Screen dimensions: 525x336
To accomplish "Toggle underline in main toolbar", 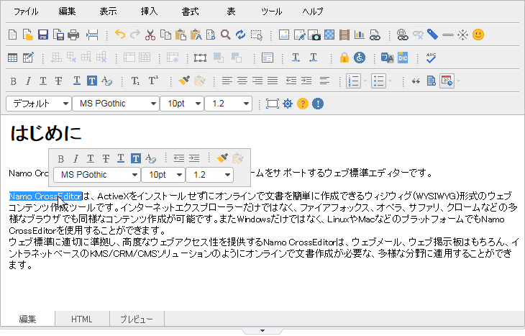I will [x=43, y=81].
